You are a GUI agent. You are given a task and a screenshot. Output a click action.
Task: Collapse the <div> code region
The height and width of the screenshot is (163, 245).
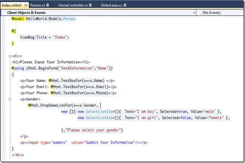pyautogui.click(x=10, y=56)
